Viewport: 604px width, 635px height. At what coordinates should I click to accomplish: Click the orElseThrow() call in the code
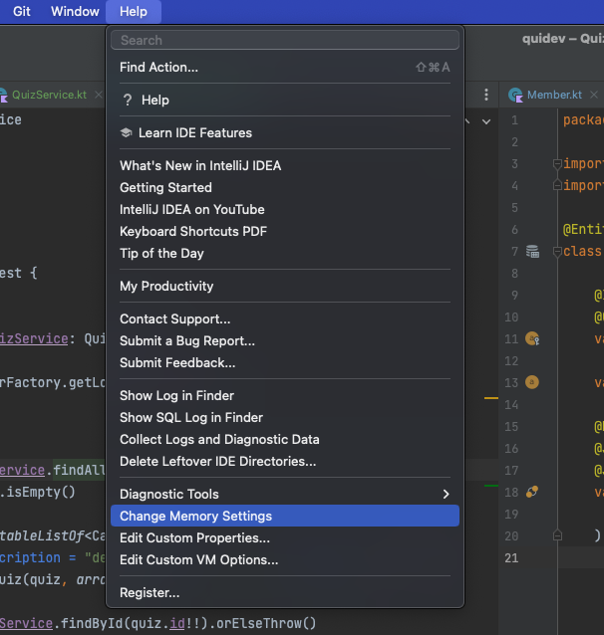(x=266, y=623)
